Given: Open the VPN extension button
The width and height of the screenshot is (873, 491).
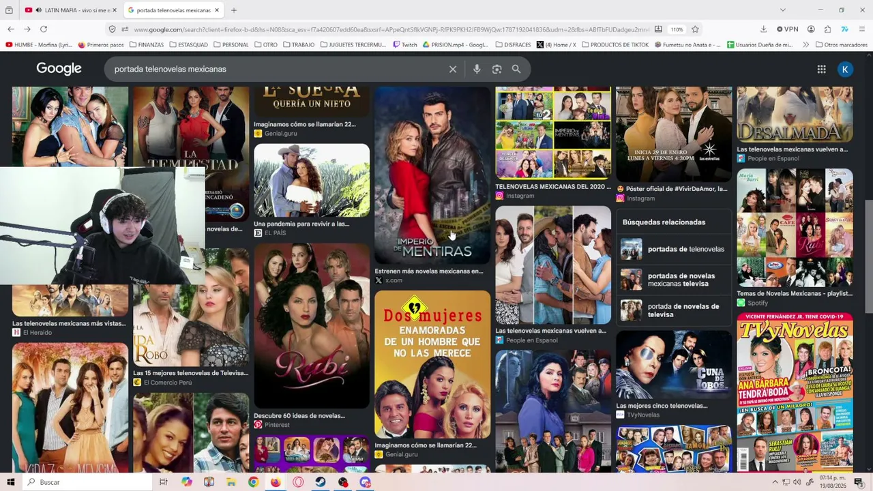Looking at the screenshot, I should tap(787, 29).
